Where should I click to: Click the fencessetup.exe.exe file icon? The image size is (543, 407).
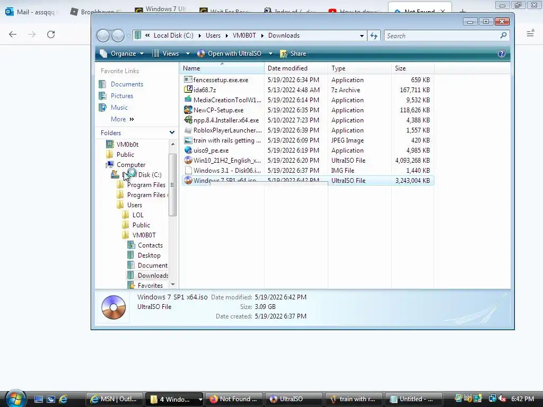[x=188, y=79]
